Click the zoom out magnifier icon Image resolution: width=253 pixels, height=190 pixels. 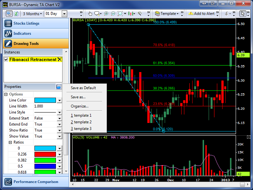coord(113,13)
